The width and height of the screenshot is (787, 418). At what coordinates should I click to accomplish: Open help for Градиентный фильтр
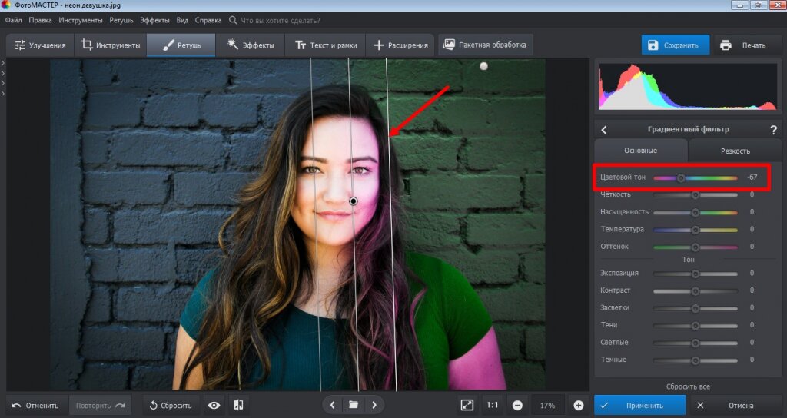tap(773, 130)
